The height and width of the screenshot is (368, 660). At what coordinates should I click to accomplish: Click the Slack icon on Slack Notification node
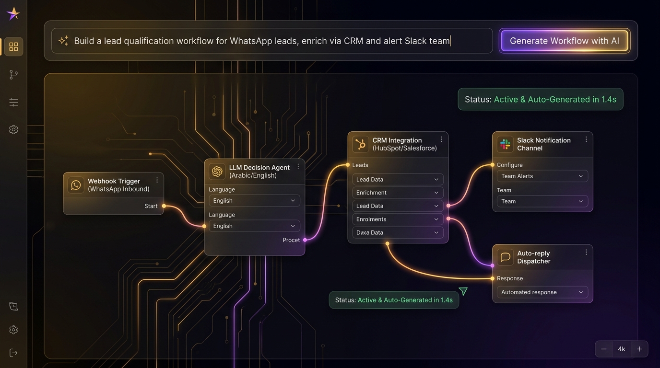tap(505, 144)
